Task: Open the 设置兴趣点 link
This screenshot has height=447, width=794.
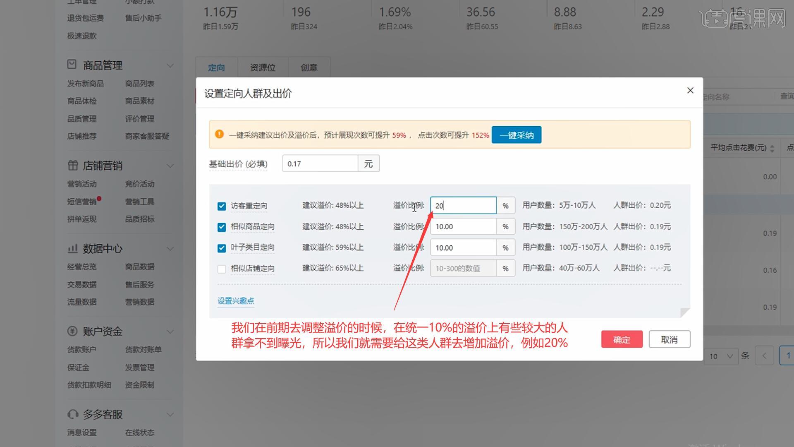Action: click(236, 301)
